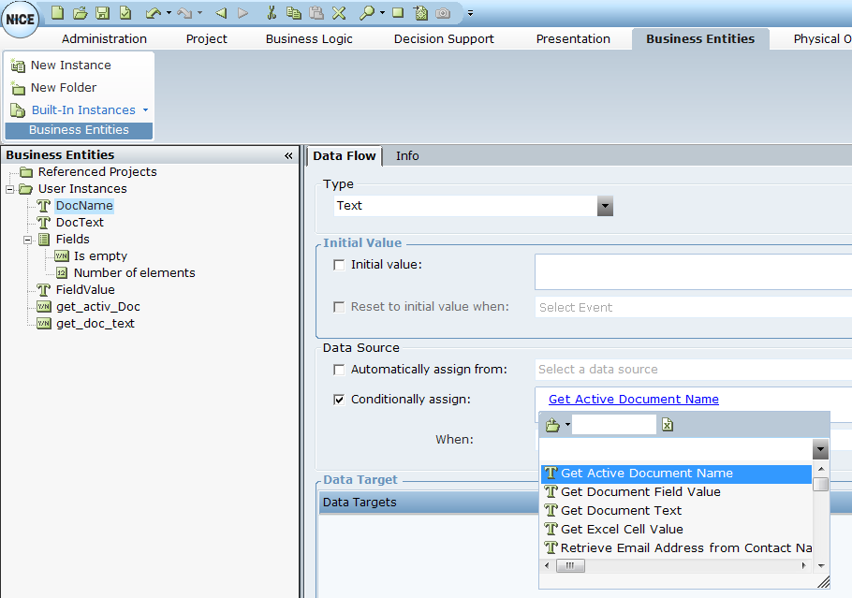Viewport: 852px width, 598px height.
Task: Save project using floppy disk icon
Action: [x=103, y=13]
